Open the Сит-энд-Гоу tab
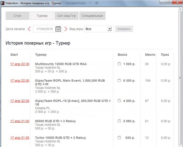 point(66,16)
